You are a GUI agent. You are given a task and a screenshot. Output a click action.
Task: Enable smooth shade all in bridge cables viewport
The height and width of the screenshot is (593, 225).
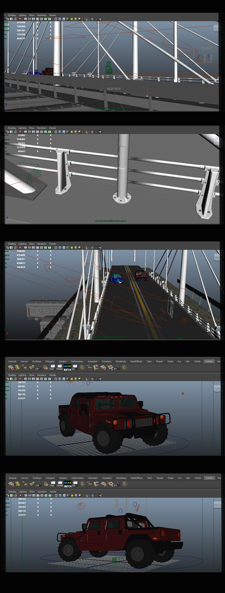point(60,19)
